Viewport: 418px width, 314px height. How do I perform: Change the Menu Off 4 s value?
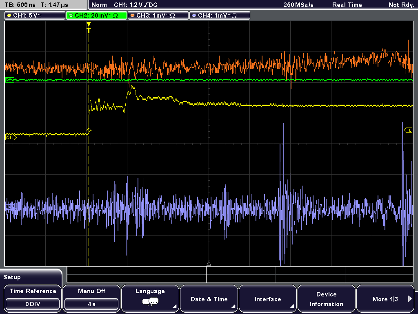[91, 304]
